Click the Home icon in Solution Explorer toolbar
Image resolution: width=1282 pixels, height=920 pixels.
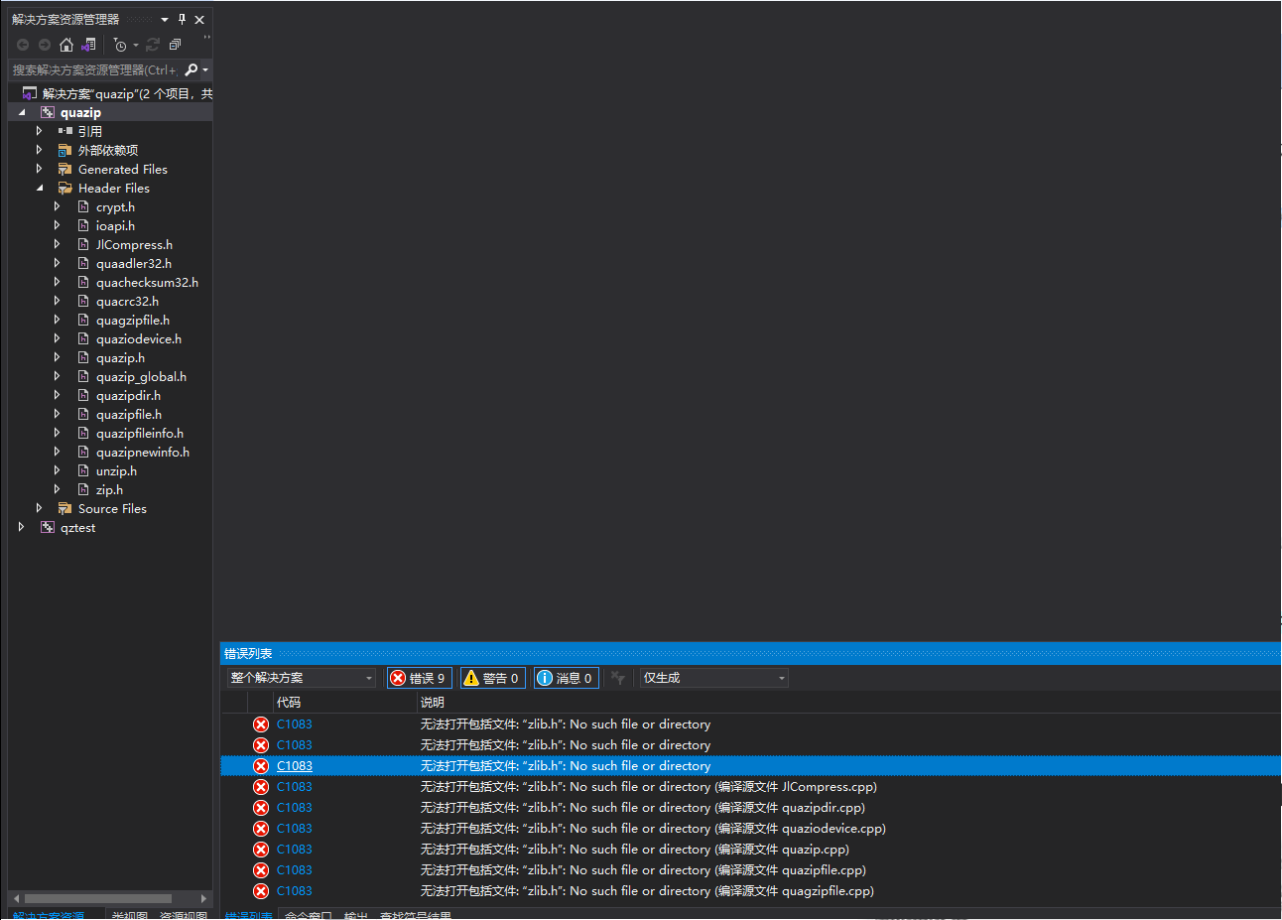coord(66,45)
